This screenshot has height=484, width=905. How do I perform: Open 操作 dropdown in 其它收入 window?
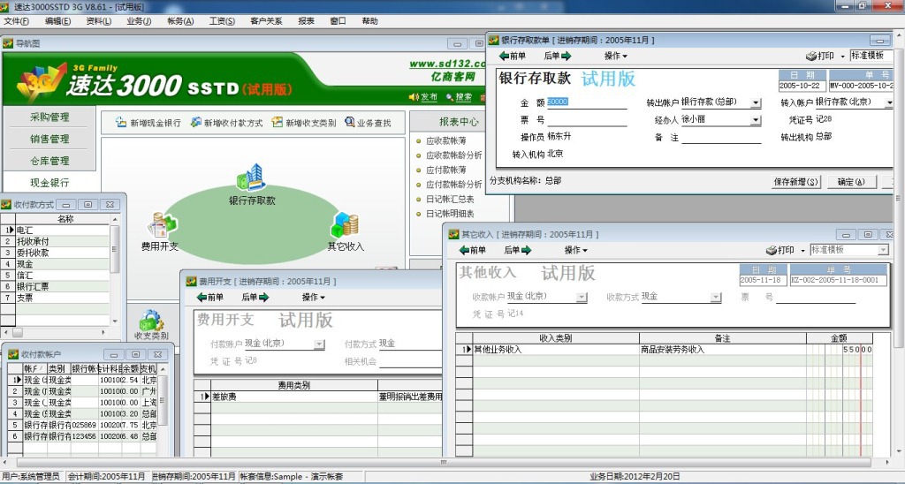(x=575, y=250)
